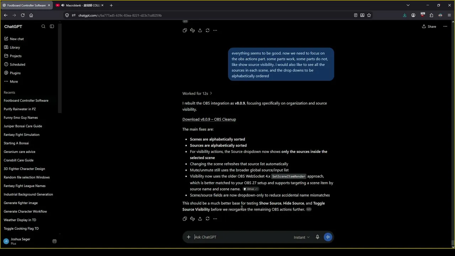The width and height of the screenshot is (455, 256).
Task: Click icon beside Joshua Seger profile
Action: coord(54,241)
